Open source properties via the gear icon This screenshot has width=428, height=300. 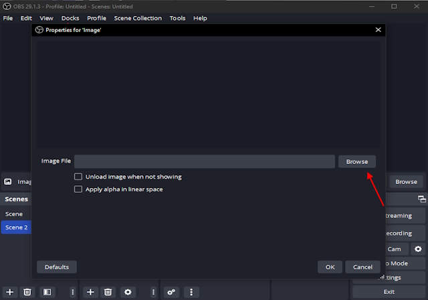point(127,292)
